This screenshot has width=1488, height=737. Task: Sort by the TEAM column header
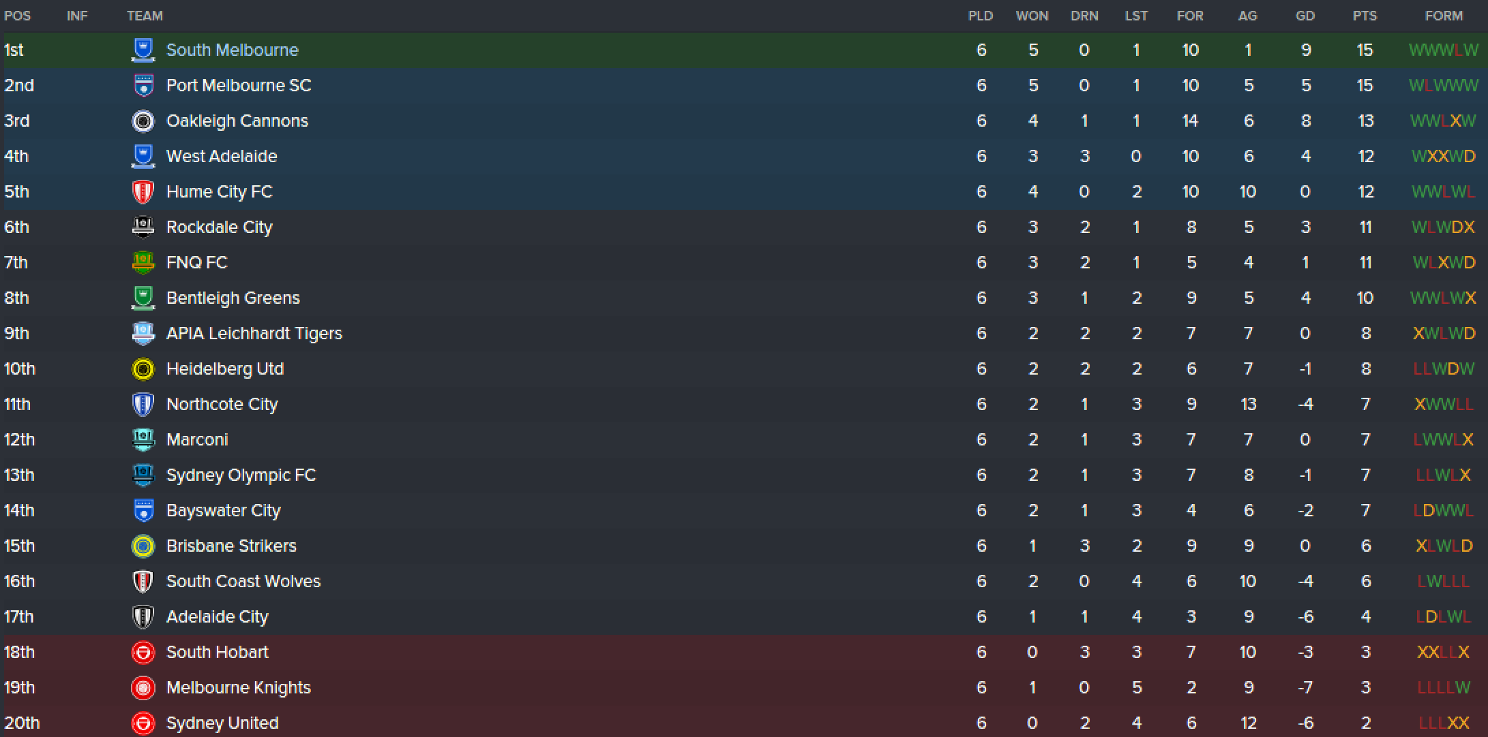(145, 16)
